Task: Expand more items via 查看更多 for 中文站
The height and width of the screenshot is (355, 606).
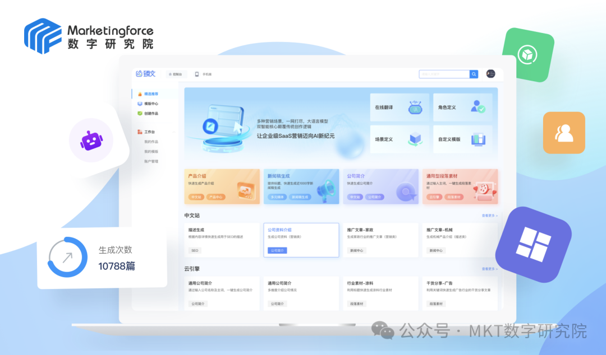Action: point(489,216)
